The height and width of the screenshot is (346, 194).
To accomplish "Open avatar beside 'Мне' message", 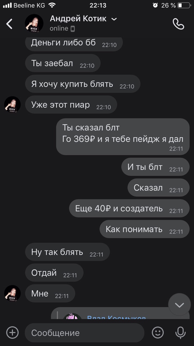I will point(12,293).
